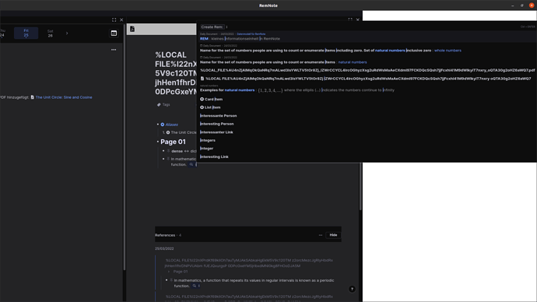Click the power-up icon beside List Item
The width and height of the screenshot is (537, 302).
point(202,107)
